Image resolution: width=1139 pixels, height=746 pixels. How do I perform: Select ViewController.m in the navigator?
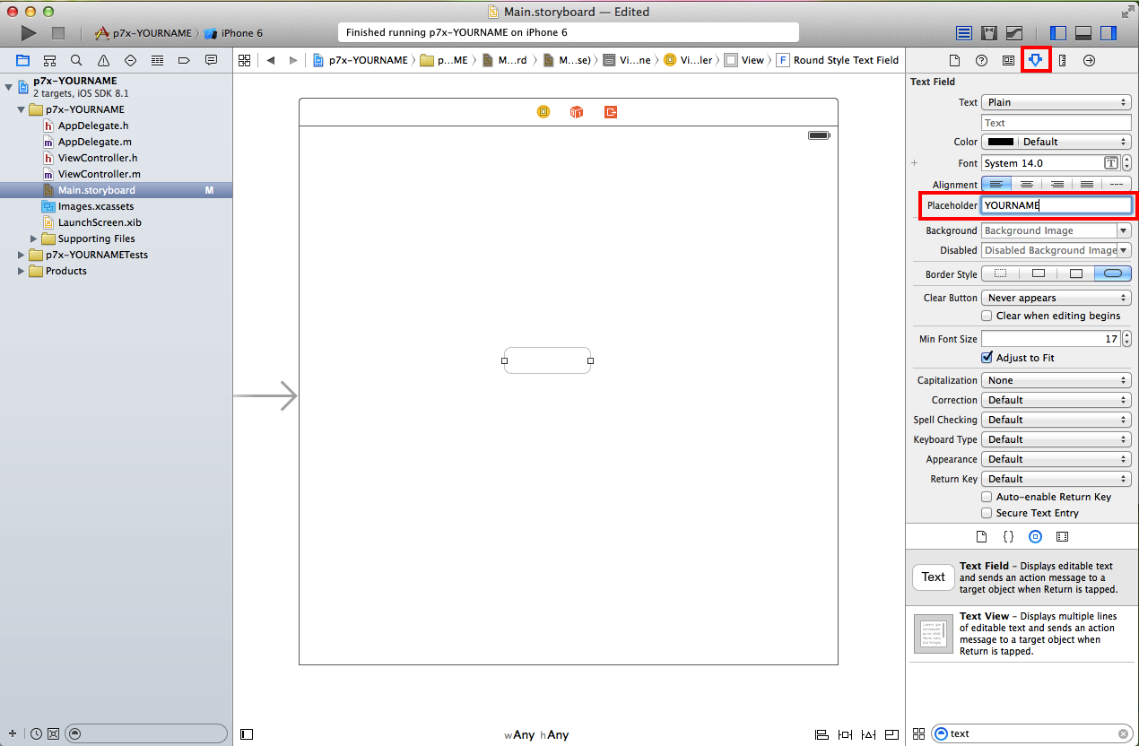click(x=99, y=174)
